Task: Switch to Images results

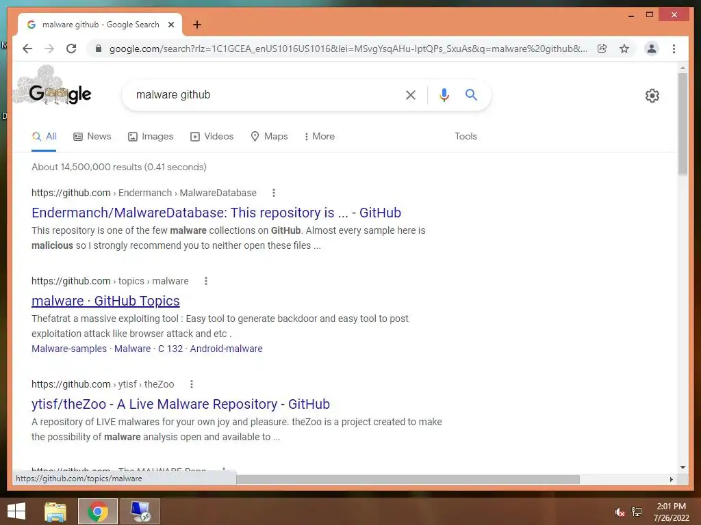Action: click(x=151, y=137)
